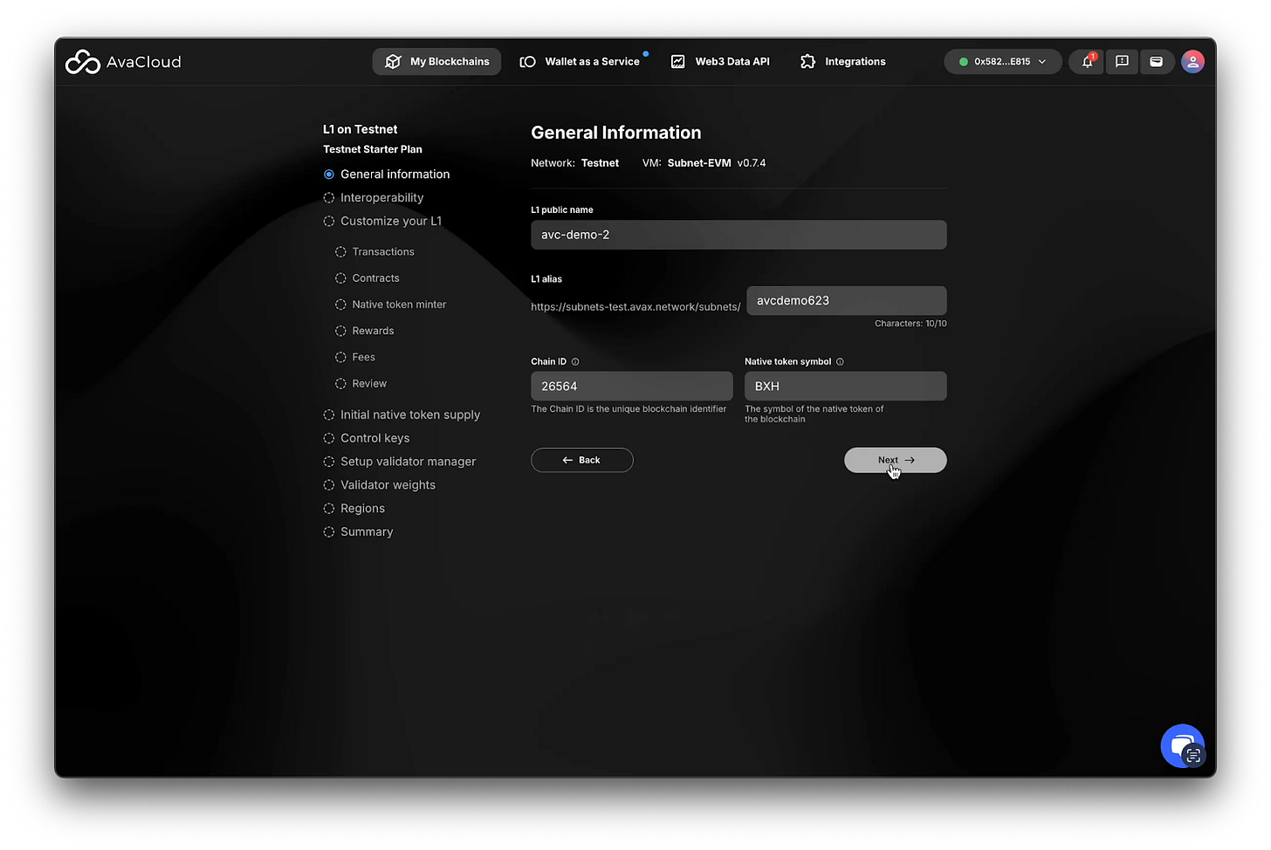The image size is (1271, 850).
Task: Click the Characters: 10/10 counter
Action: point(910,324)
